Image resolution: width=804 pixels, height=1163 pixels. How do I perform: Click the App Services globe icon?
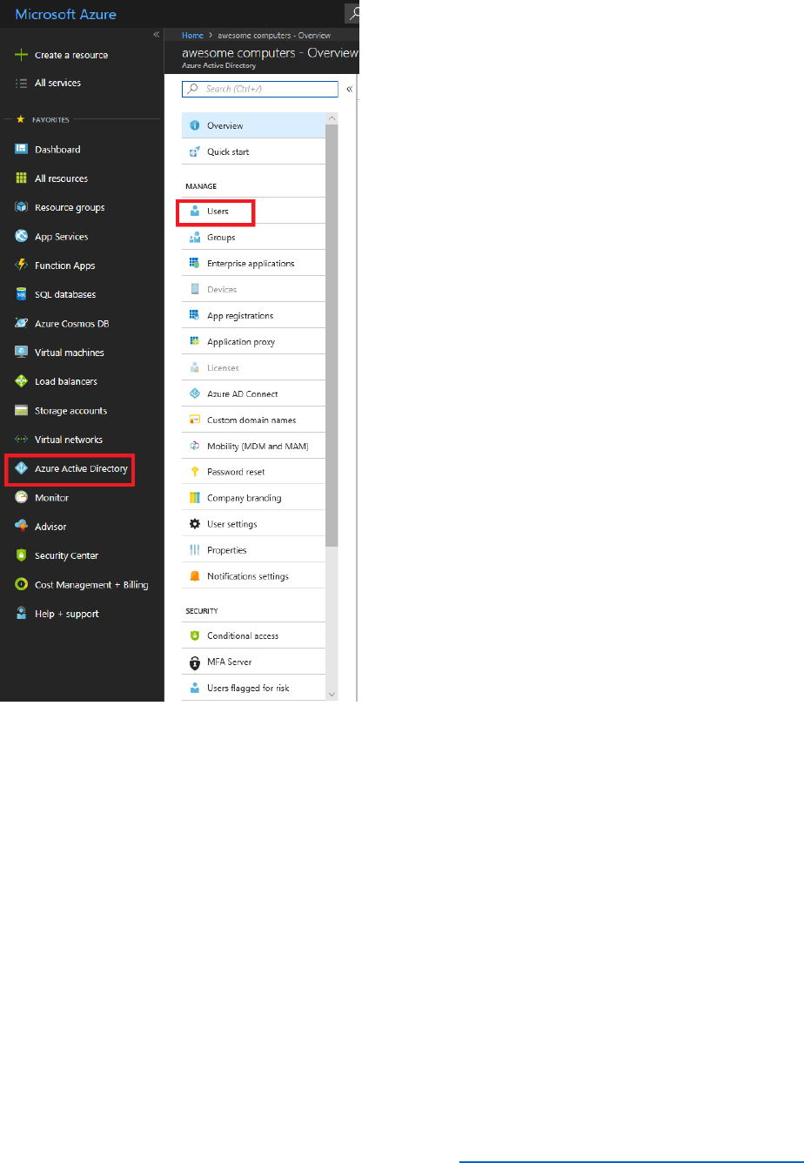pos(21,236)
